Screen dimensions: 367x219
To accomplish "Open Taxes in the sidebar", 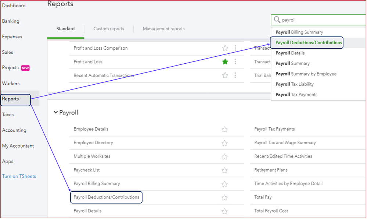I will 8,115.
